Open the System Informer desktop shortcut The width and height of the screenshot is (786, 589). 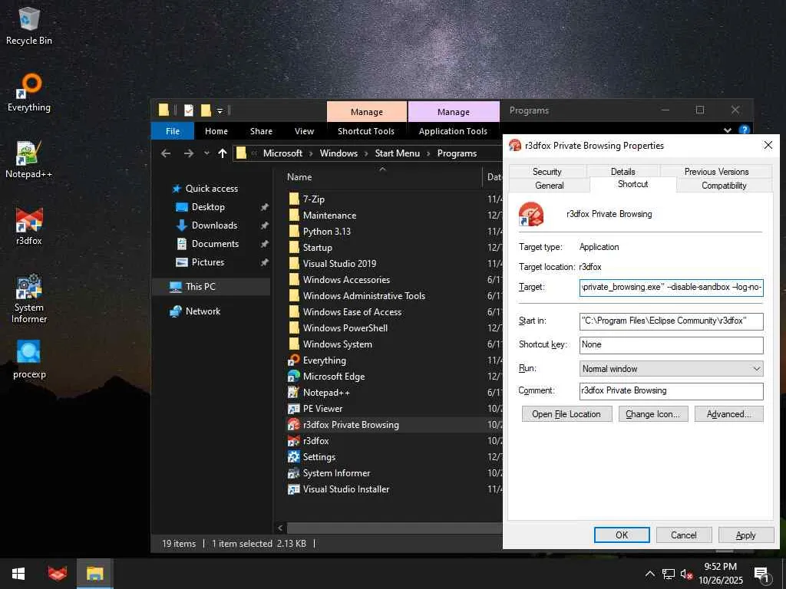[x=29, y=298]
